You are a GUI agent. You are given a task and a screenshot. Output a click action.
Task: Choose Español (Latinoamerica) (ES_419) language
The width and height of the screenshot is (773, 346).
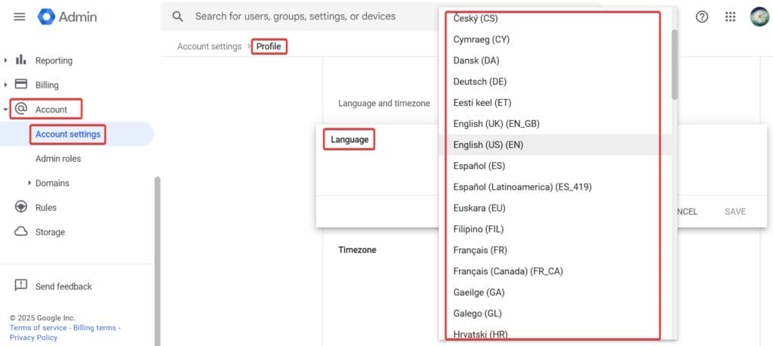555,187
